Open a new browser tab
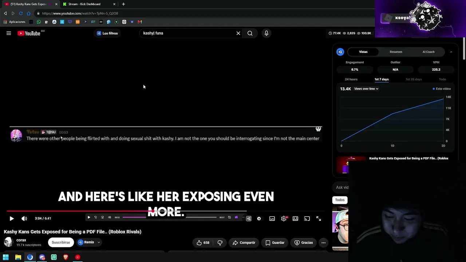 pos(123,4)
